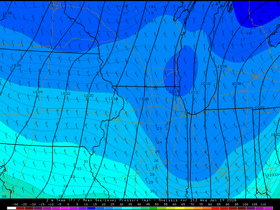
Task: Click the -15 legend scale label
Action: coord(42,205)
